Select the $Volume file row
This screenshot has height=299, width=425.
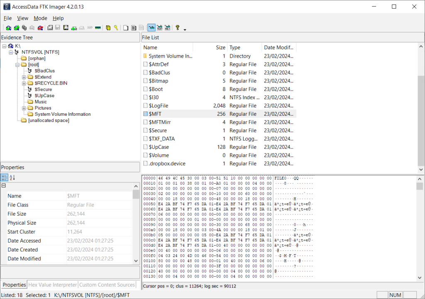[219, 155]
